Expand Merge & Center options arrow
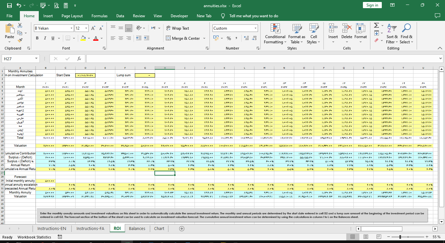This screenshot has width=445, height=243. tap(204, 38)
